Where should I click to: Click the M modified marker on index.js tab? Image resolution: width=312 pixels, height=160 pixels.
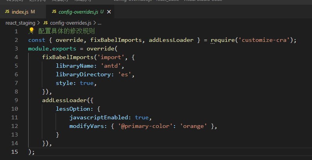[x=33, y=12]
